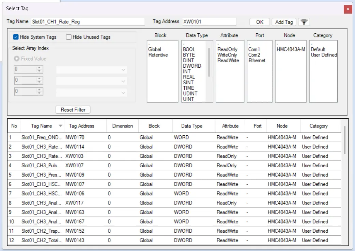
Task: Select tag row with address MW0106
Action: pyautogui.click(x=174, y=194)
